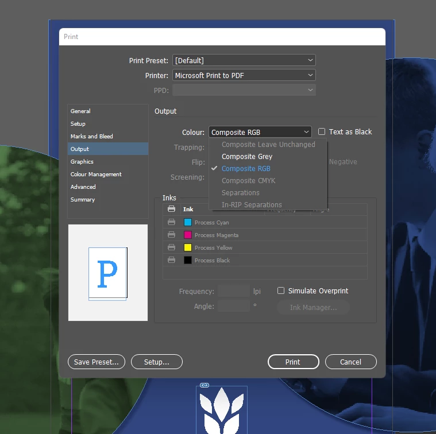This screenshot has width=436, height=434.
Task: Open the Colour Management section
Action: 108,174
